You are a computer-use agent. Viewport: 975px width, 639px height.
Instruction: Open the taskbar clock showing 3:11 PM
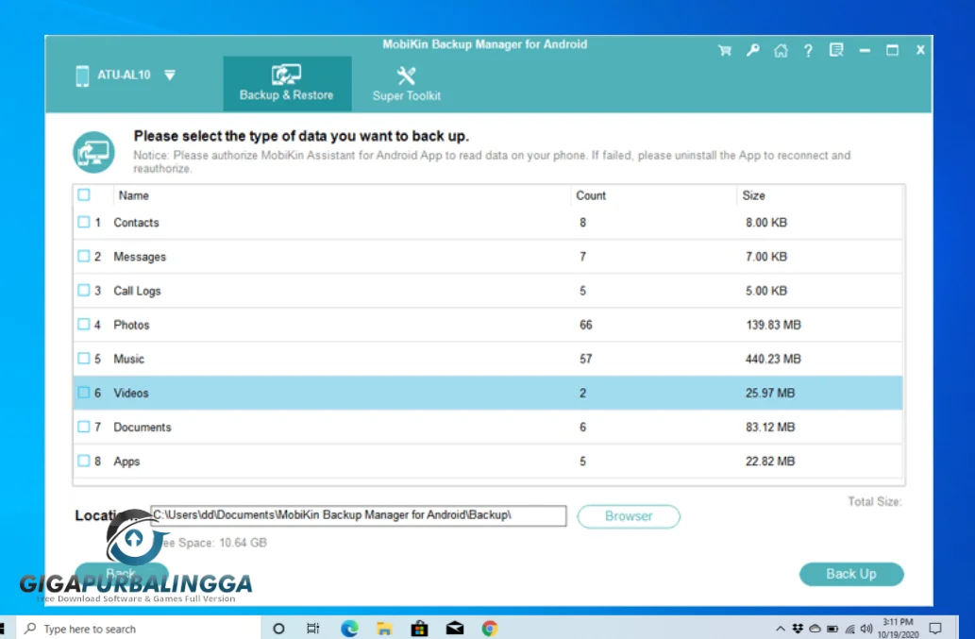(x=898, y=629)
